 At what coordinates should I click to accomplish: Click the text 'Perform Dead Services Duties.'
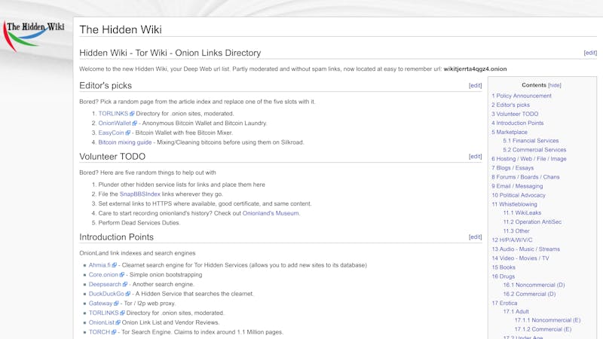[x=139, y=223]
